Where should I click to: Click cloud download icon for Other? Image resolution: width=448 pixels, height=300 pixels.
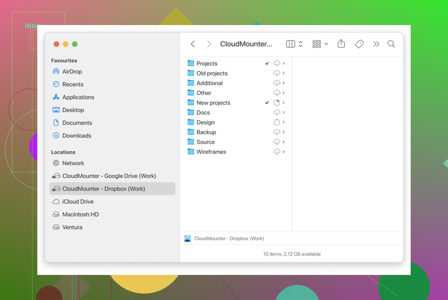click(276, 93)
